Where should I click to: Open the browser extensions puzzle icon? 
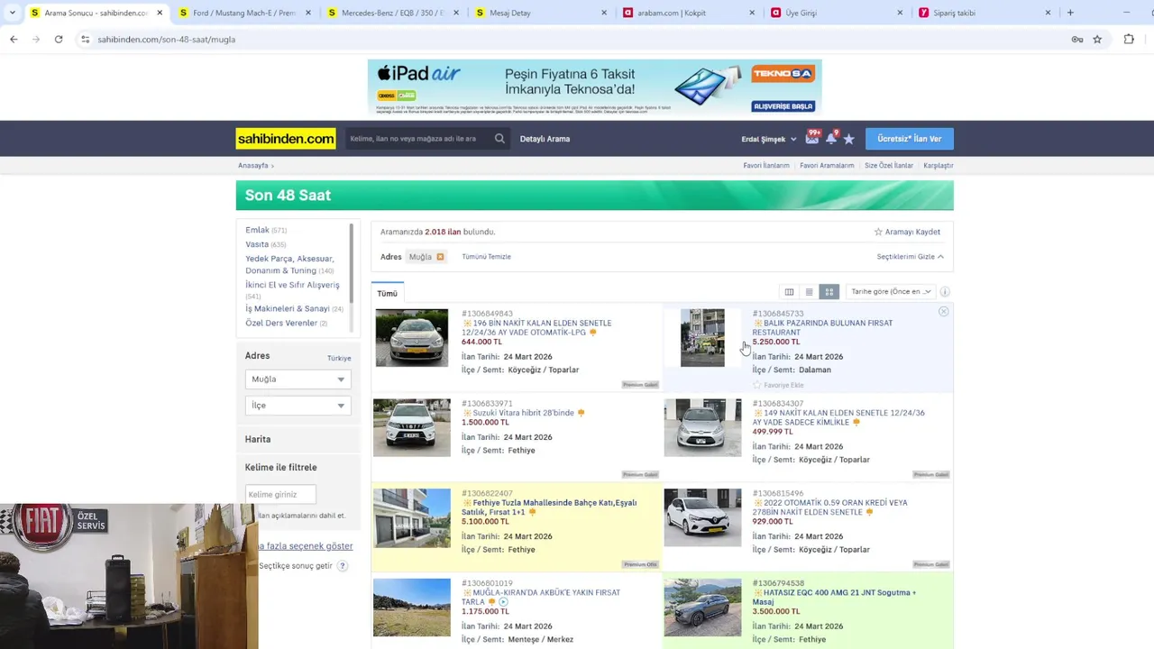[1129, 39]
